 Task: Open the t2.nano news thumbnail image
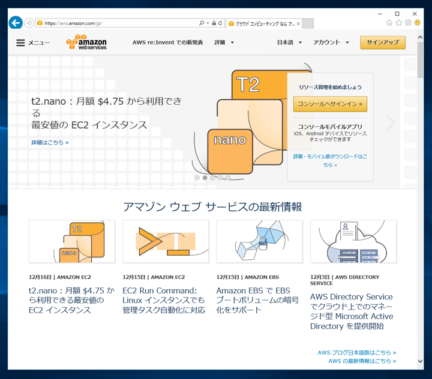[72, 241]
